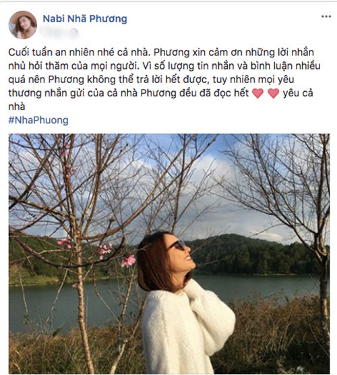Click the #NhaPhuong hashtag

pyautogui.click(x=38, y=120)
